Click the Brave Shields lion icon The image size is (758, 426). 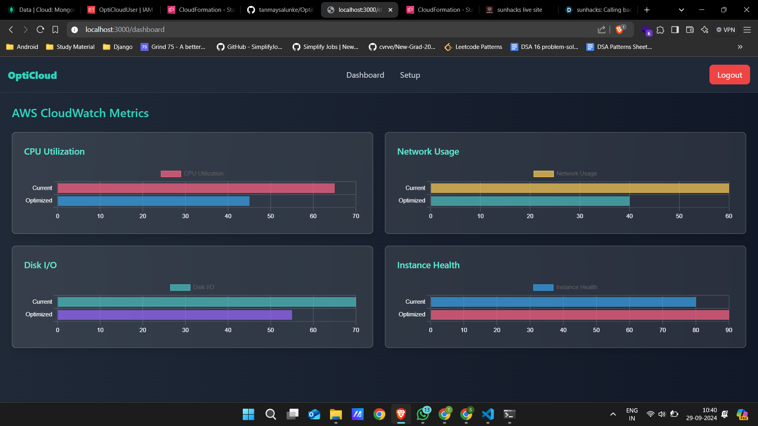pyautogui.click(x=619, y=30)
